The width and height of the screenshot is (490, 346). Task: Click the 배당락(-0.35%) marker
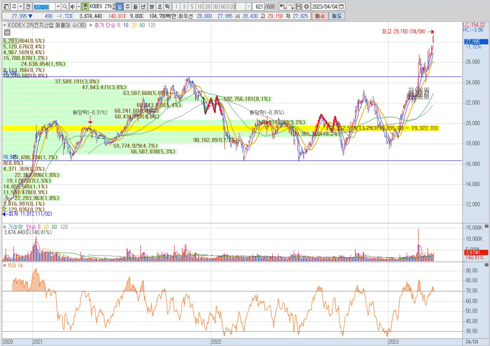(267, 112)
